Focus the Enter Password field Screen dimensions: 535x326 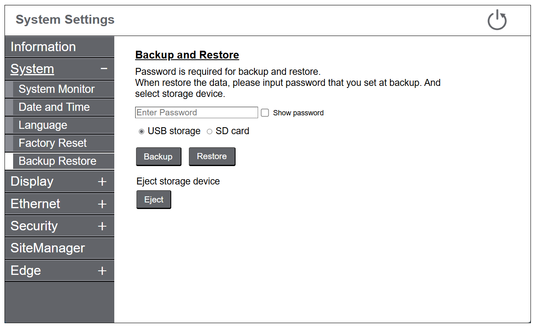coord(196,112)
